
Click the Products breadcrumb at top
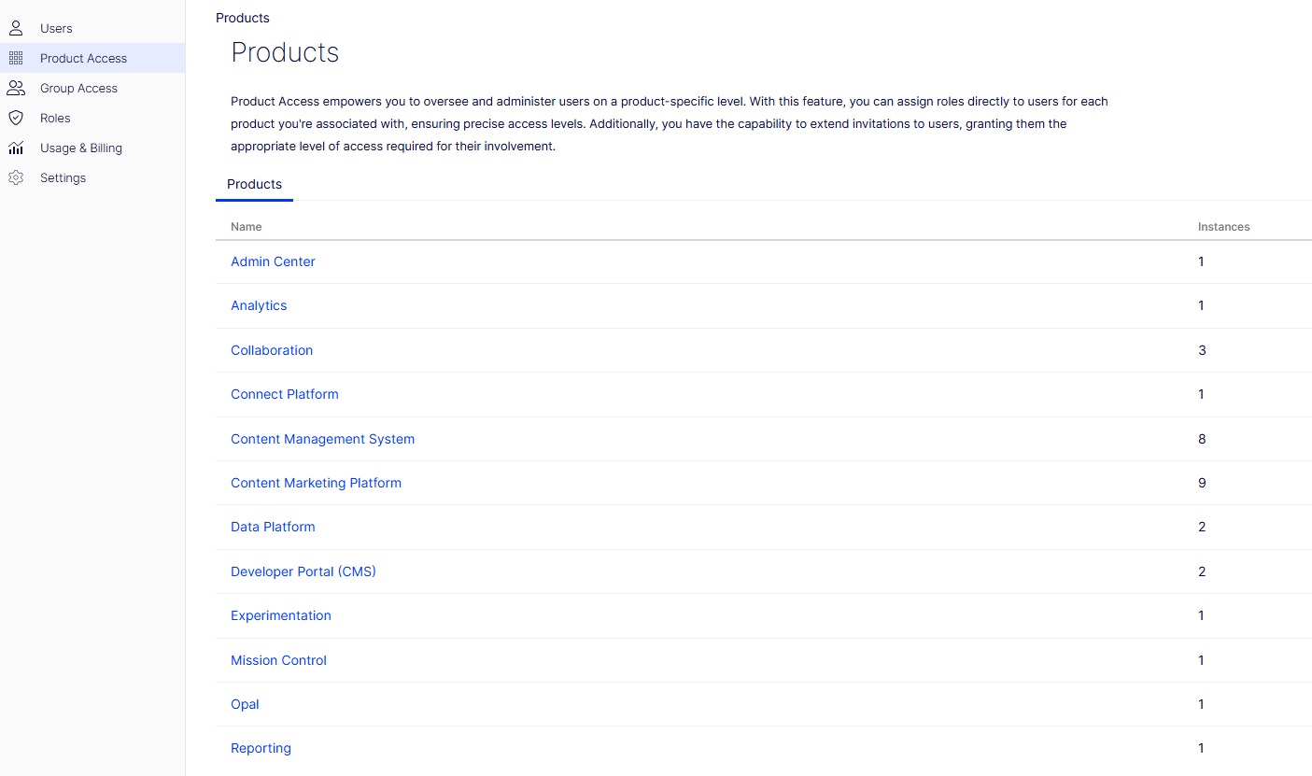click(x=242, y=18)
